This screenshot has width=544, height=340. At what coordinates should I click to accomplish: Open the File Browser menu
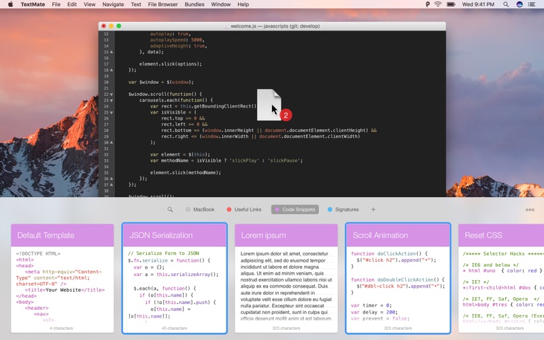(162, 5)
